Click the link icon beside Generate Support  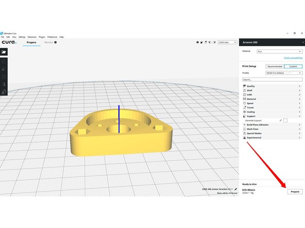[281, 120]
